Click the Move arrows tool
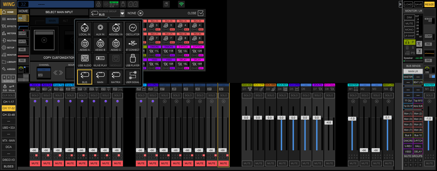The height and width of the screenshot is (171, 437). click(12, 88)
